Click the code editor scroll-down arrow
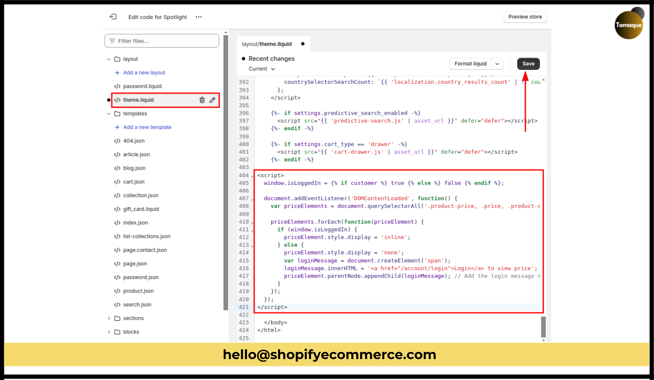This screenshot has height=380, width=654. pos(543,340)
